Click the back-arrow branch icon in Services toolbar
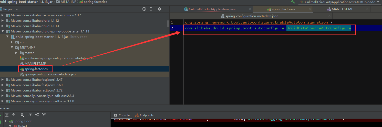The width and height of the screenshot is (382, 127). [x=37, y=115]
